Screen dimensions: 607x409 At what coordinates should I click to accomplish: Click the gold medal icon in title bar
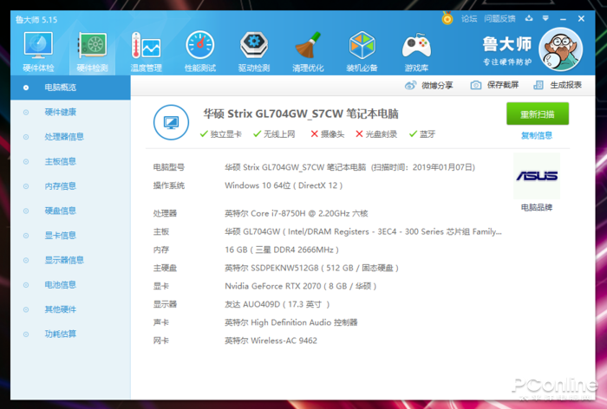coord(447,18)
